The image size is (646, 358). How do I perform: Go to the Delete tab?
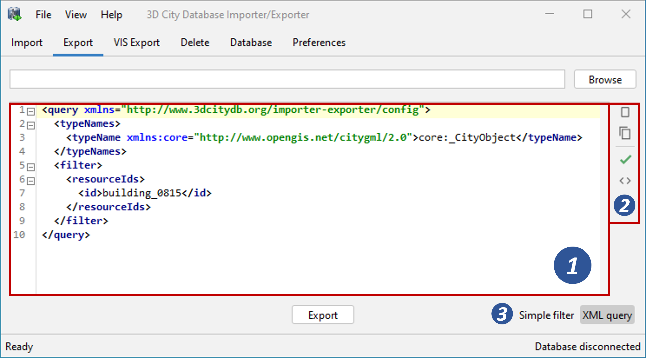point(195,42)
